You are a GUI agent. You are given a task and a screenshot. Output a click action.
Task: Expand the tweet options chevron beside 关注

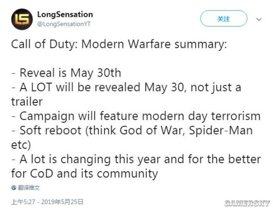(x=259, y=19)
